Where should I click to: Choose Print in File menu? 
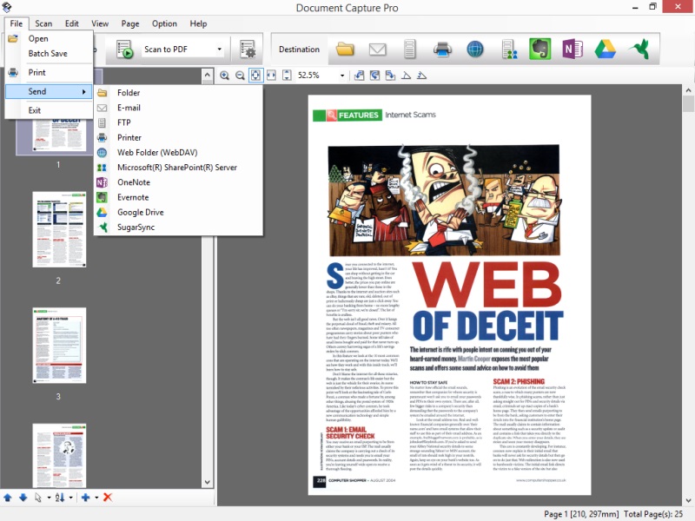point(50,72)
